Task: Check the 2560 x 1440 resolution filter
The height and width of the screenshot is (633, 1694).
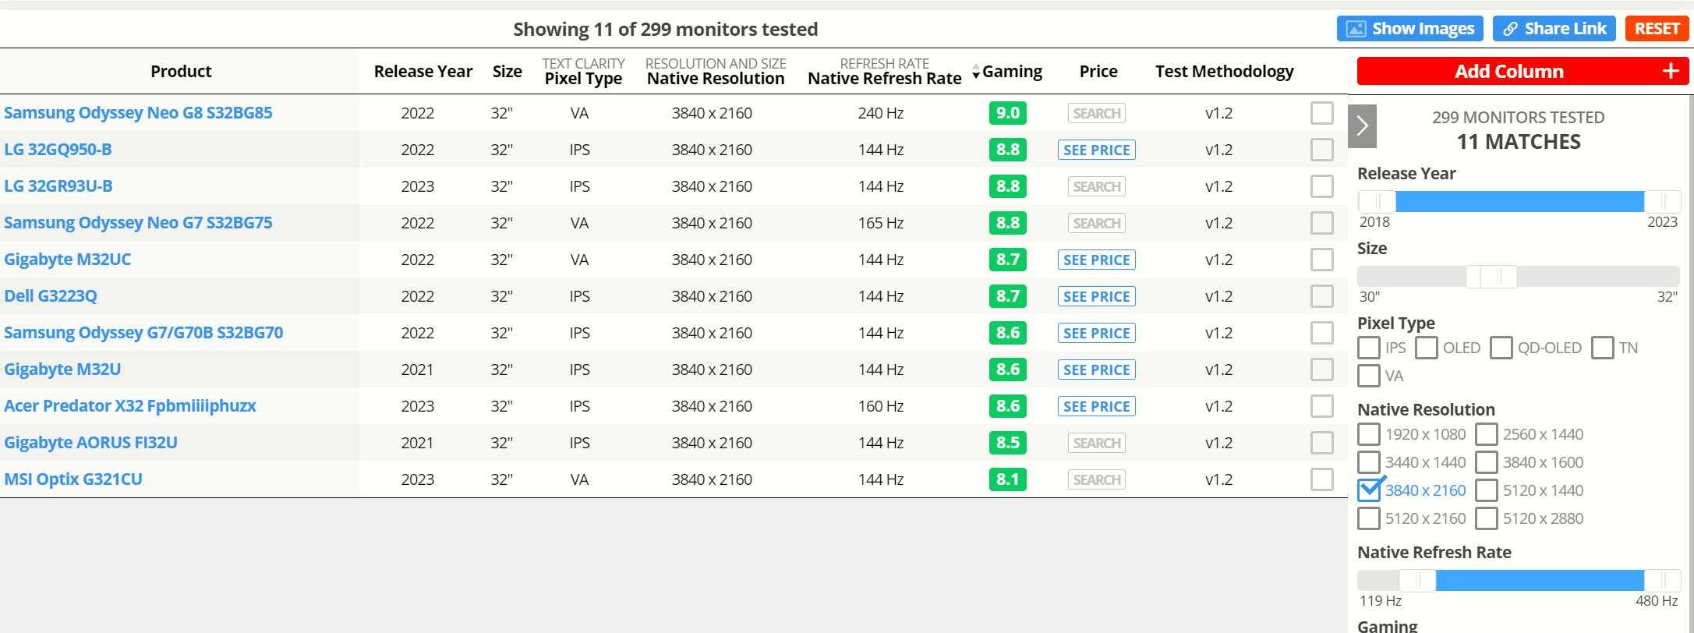Action: (x=1486, y=434)
